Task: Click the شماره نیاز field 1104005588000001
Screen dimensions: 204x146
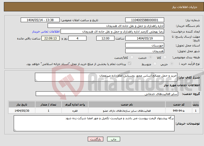Action: pyautogui.click(x=144, y=20)
